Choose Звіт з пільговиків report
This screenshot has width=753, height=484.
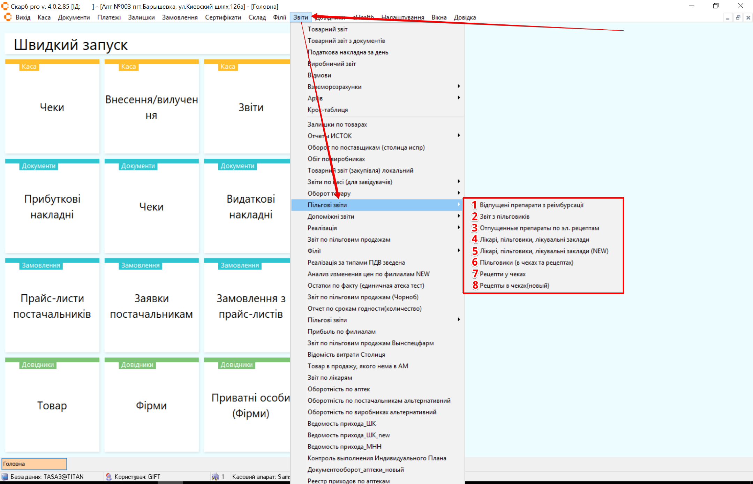(x=504, y=217)
